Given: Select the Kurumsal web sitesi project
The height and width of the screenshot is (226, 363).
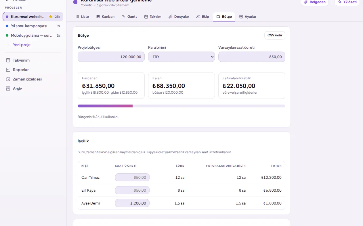Looking at the screenshot, I should tap(33, 17).
